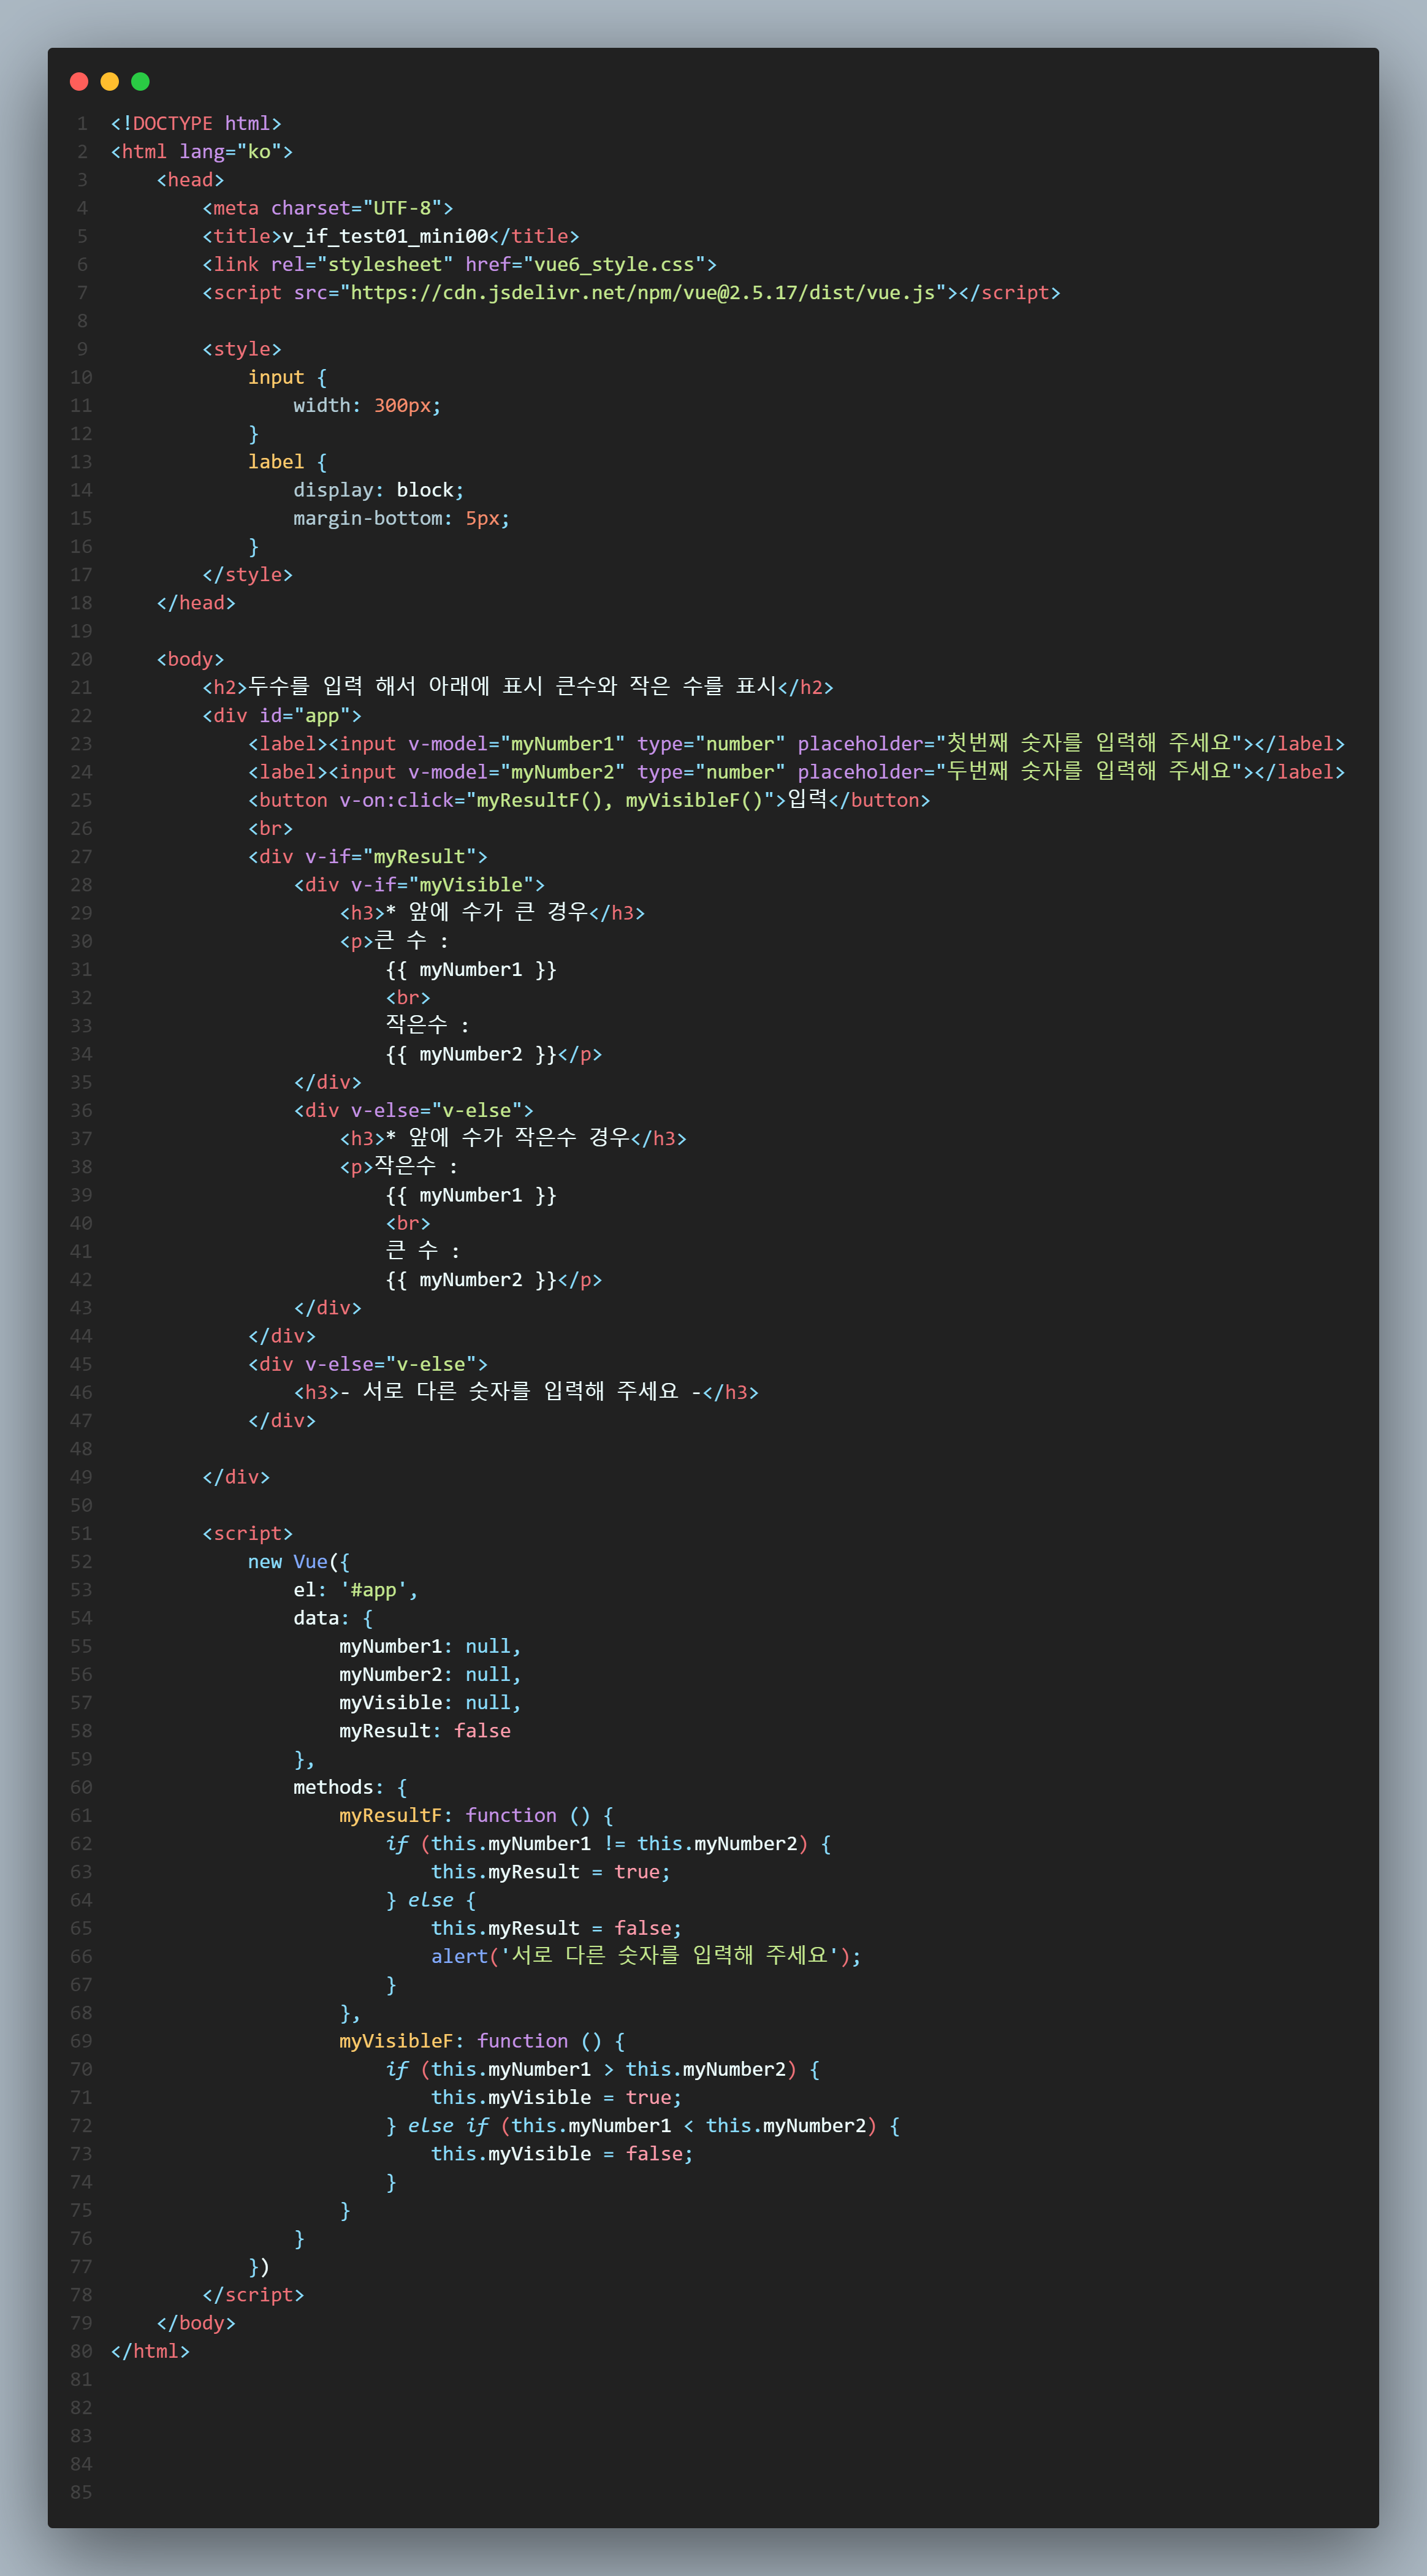
Task: Click the closing </script> tag on line 78
Action: 253,2295
